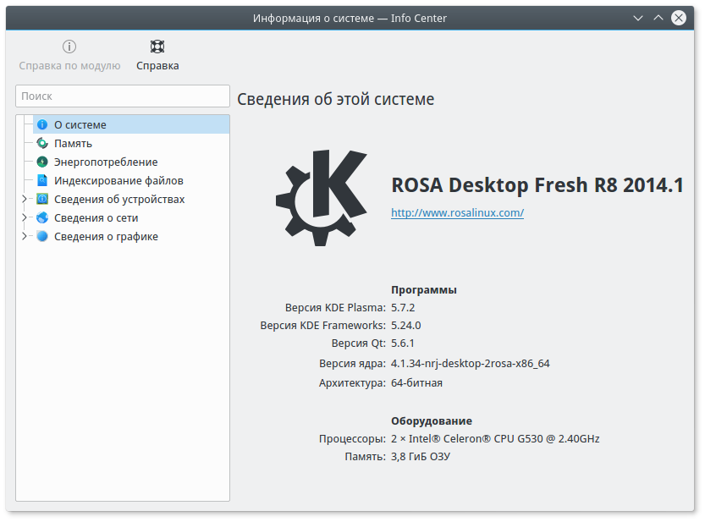Screen dimensions: 705x522
Task: Click the large KDE gear logo
Action: 322,197
